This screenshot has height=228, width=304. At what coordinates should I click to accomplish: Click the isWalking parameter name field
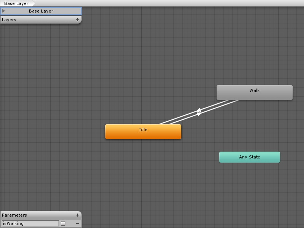pyautogui.click(x=30, y=223)
